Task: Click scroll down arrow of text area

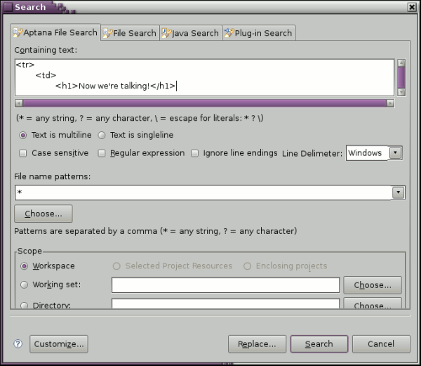Action: tap(401, 92)
